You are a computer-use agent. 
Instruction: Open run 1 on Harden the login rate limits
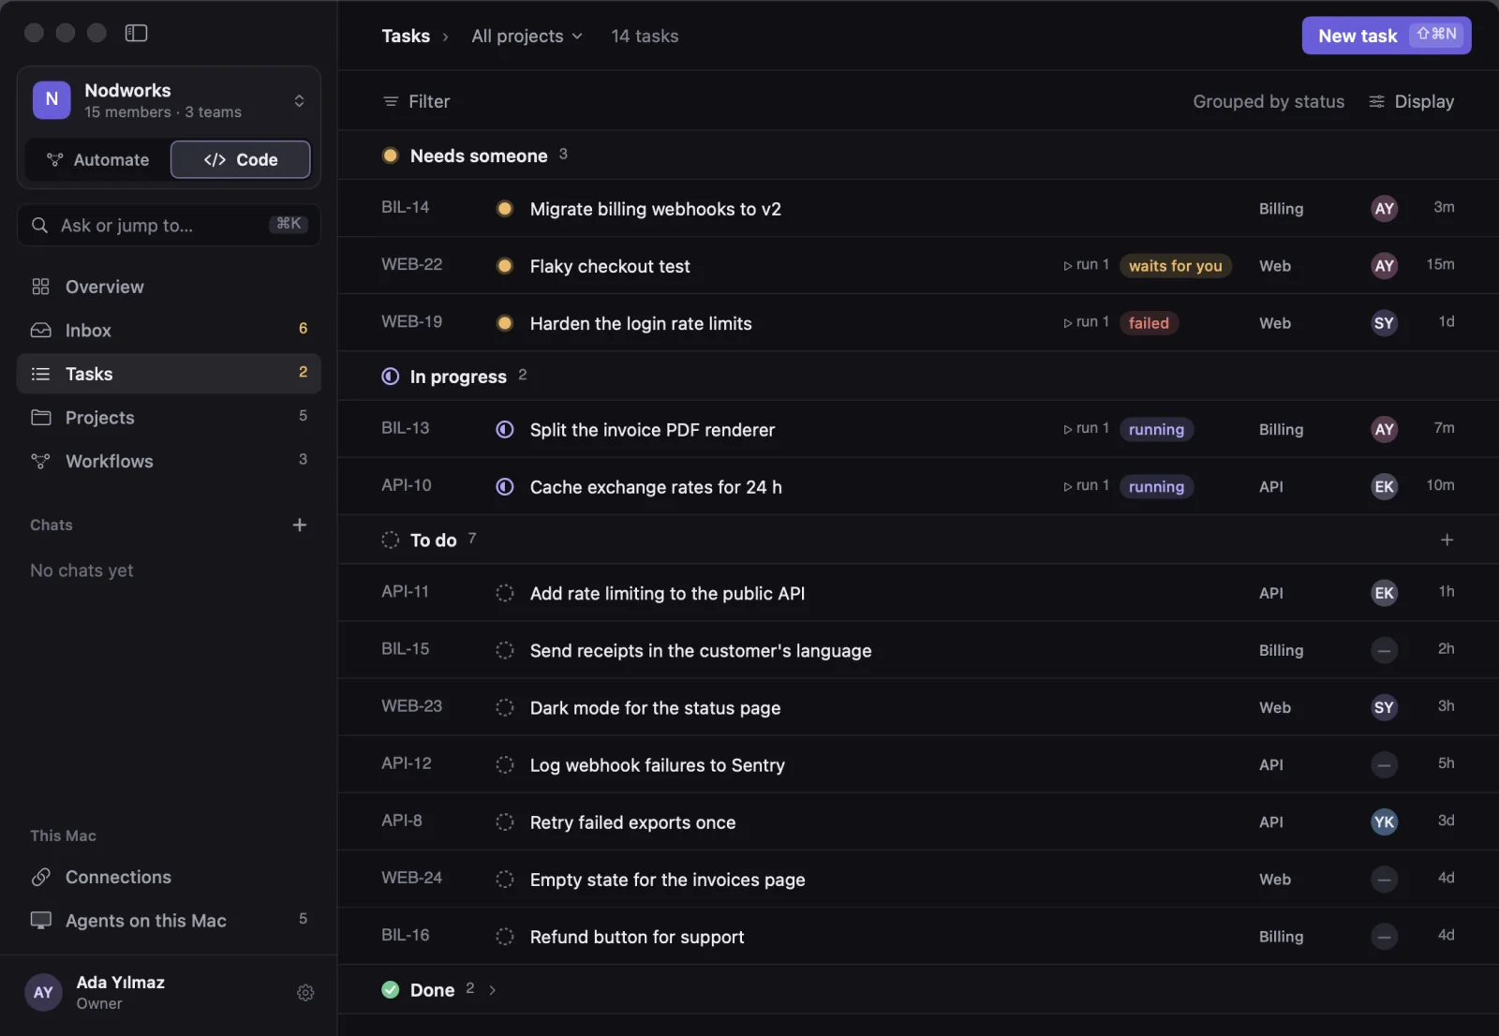[x=1087, y=322]
